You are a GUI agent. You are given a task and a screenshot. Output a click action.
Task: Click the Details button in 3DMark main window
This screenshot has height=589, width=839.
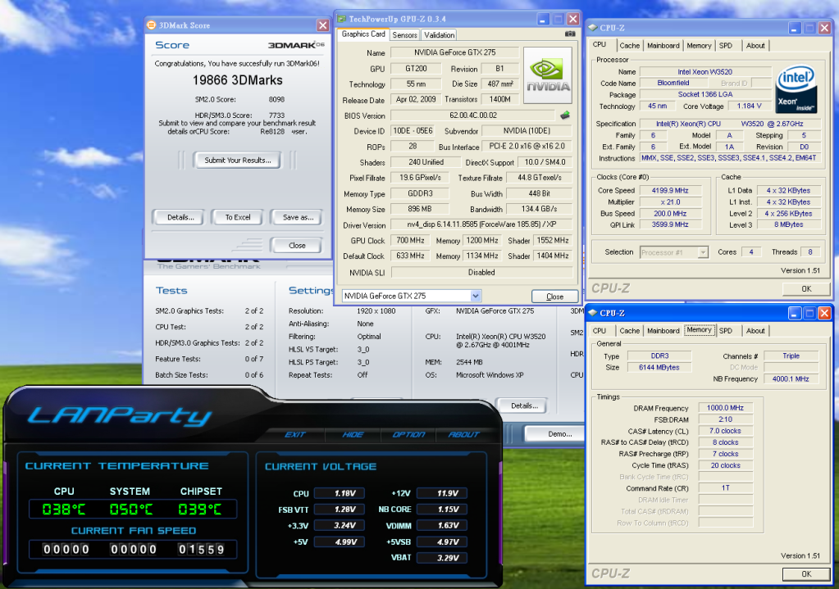pyautogui.click(x=524, y=406)
